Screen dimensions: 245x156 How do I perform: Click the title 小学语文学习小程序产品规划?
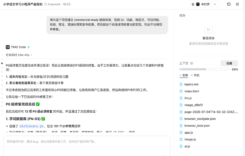23,4
